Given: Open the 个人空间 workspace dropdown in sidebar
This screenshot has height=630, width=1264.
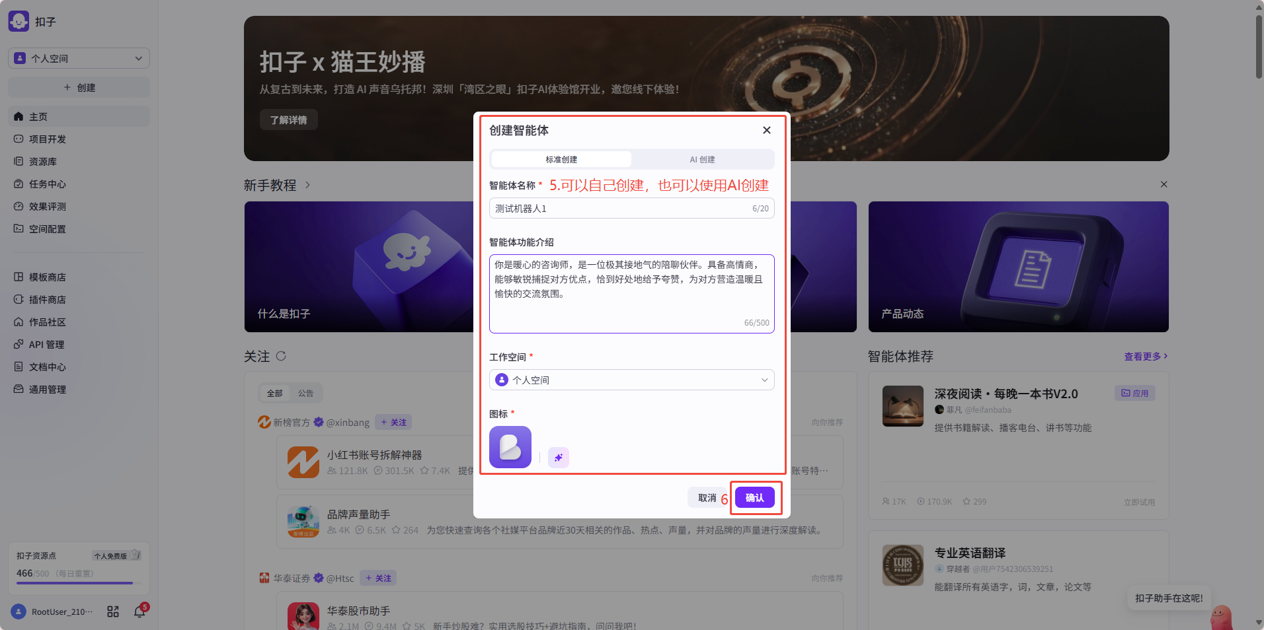Looking at the screenshot, I should tap(79, 58).
